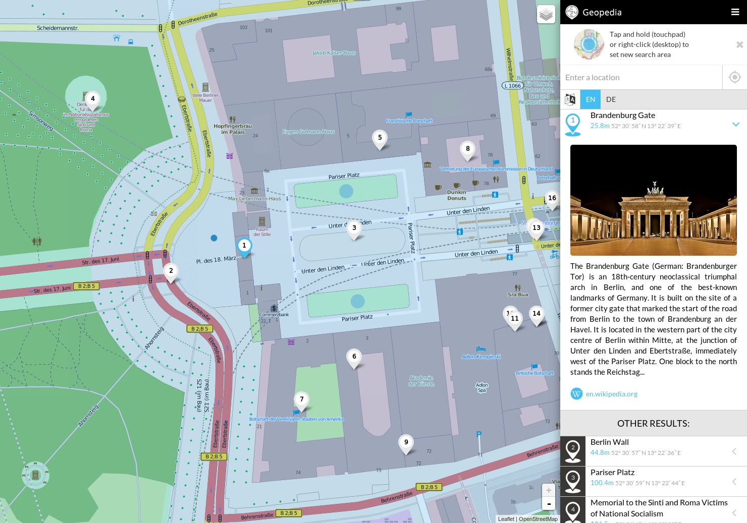This screenshot has height=523, width=747.
Task: Click the OTHER RESULTS heading
Action: pos(653,424)
